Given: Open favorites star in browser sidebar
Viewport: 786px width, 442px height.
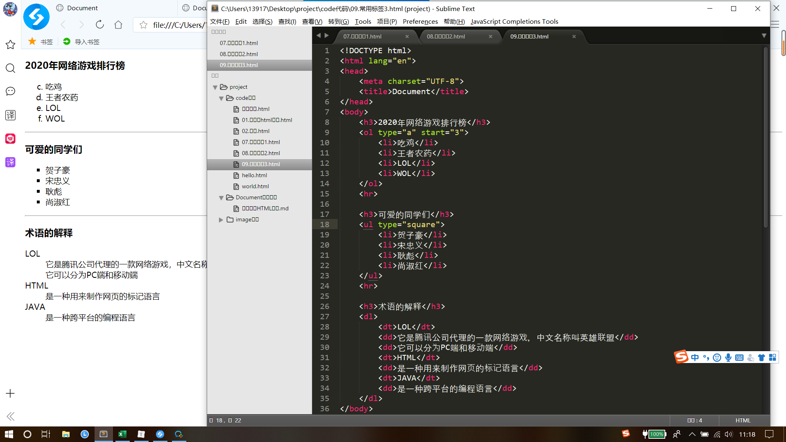Looking at the screenshot, I should pyautogui.click(x=10, y=45).
